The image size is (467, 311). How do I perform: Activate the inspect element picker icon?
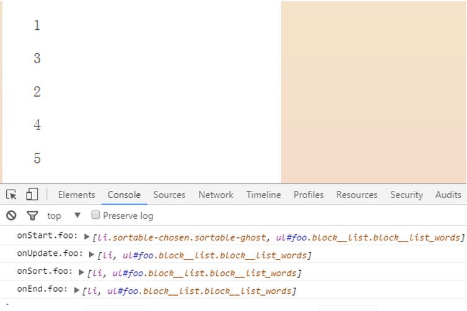click(11, 195)
